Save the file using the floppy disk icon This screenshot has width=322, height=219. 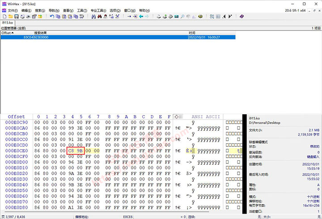point(16,17)
